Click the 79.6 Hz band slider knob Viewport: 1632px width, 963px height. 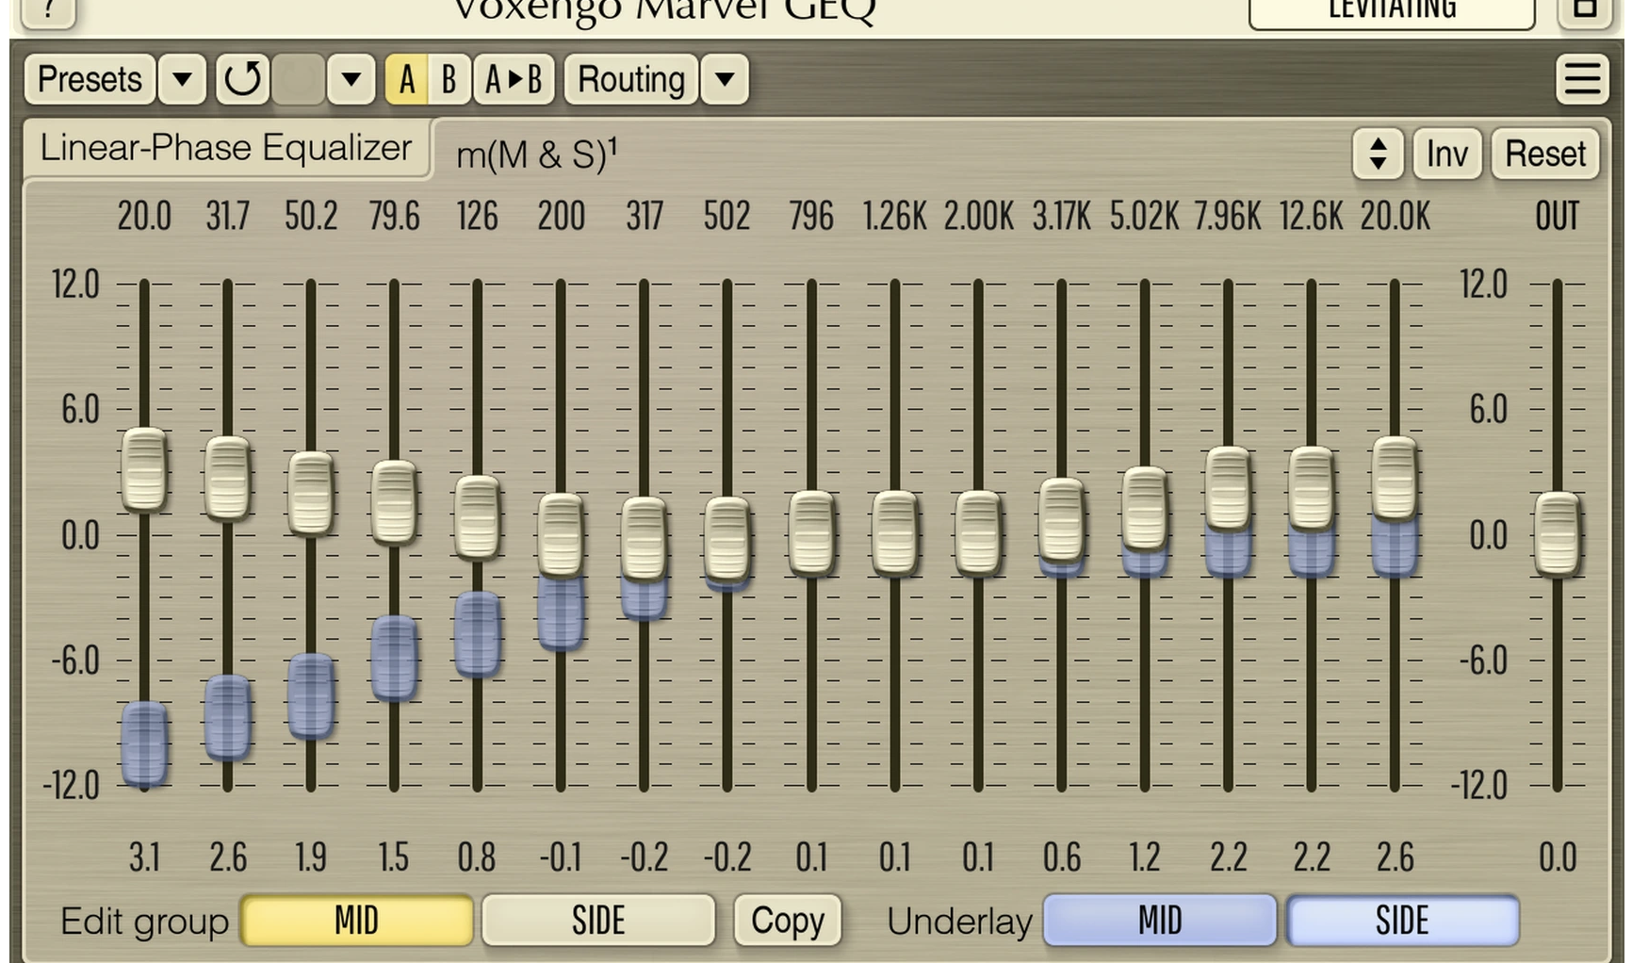(394, 502)
